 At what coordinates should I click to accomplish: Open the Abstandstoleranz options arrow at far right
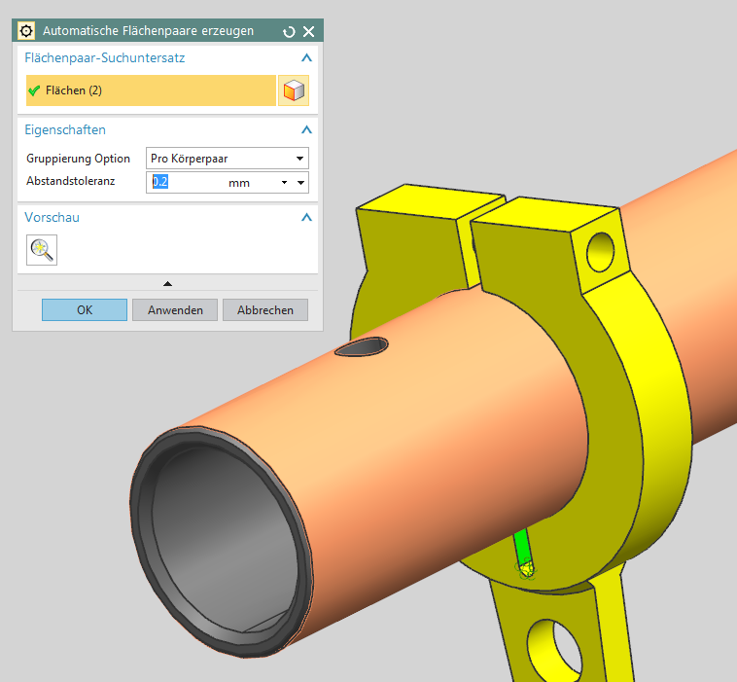[x=300, y=183]
